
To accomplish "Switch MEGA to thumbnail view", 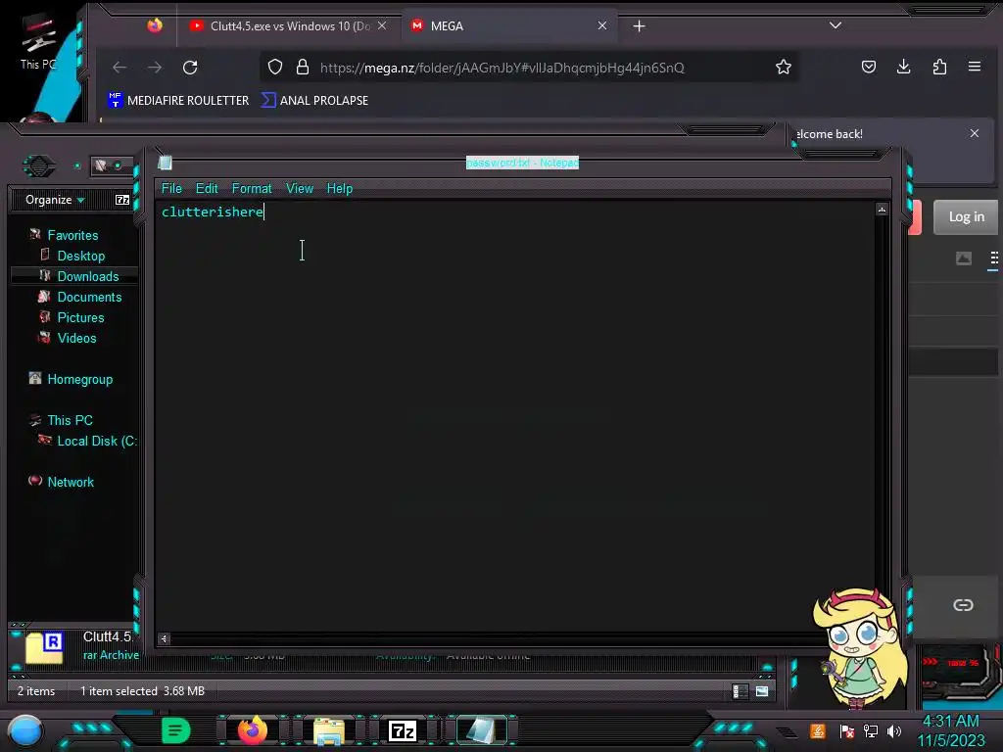I will click(x=964, y=258).
